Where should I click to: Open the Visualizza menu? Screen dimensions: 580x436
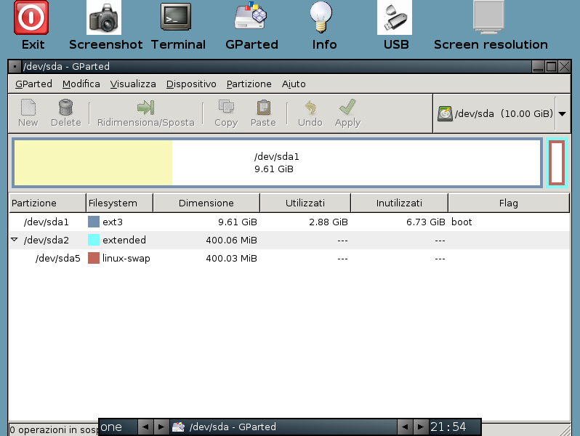click(133, 84)
